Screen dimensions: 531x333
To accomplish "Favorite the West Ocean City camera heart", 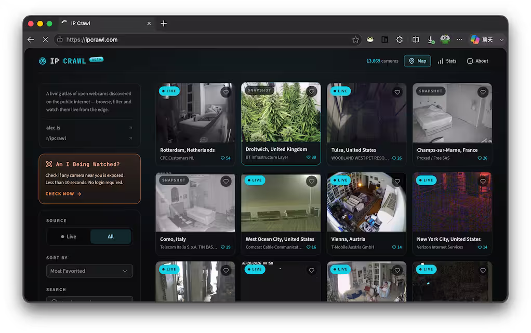I will point(312,181).
